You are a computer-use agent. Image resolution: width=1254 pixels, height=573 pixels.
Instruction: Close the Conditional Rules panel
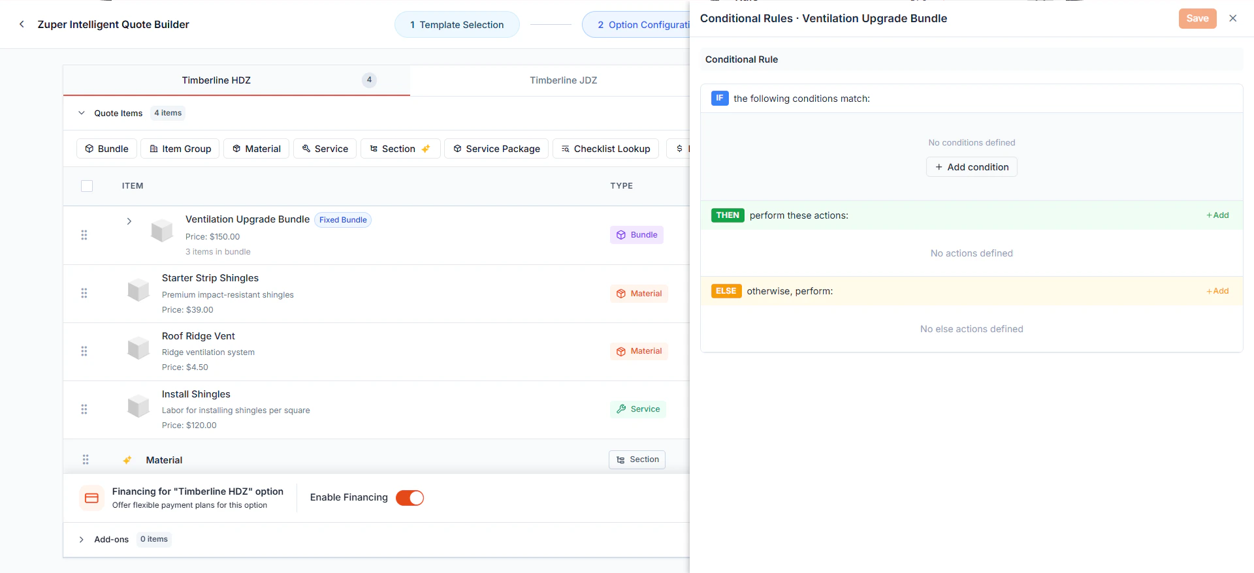pyautogui.click(x=1232, y=18)
